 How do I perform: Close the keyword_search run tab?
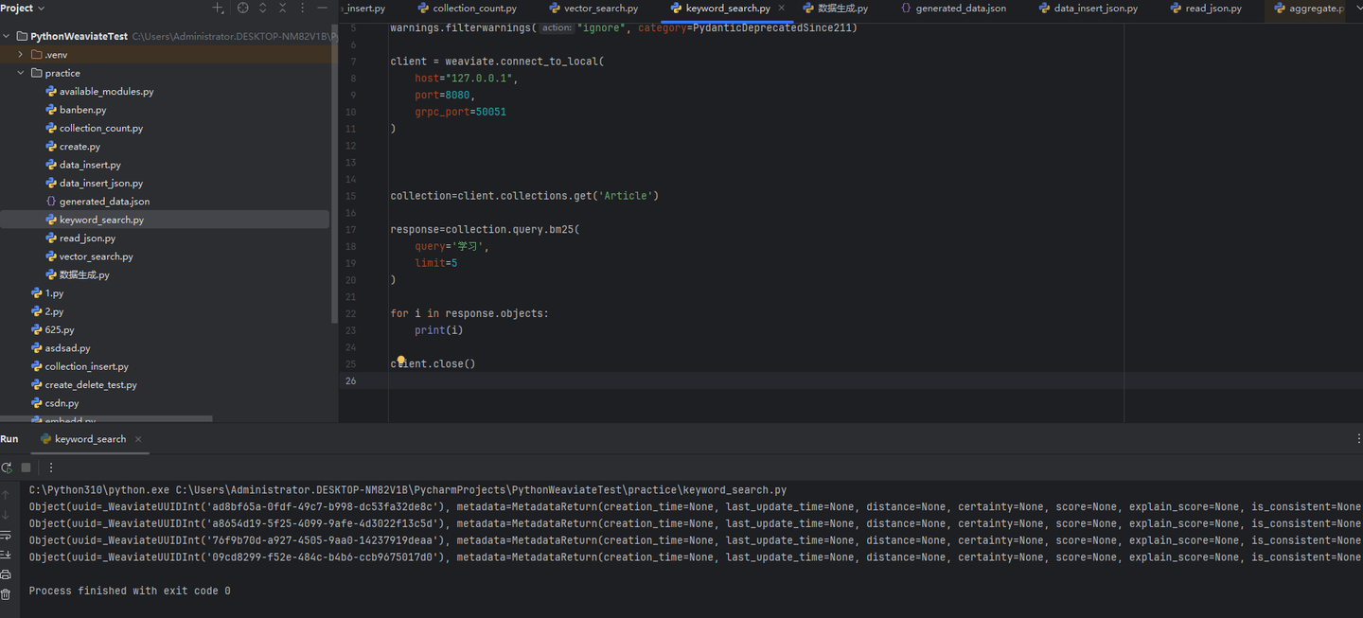138,438
